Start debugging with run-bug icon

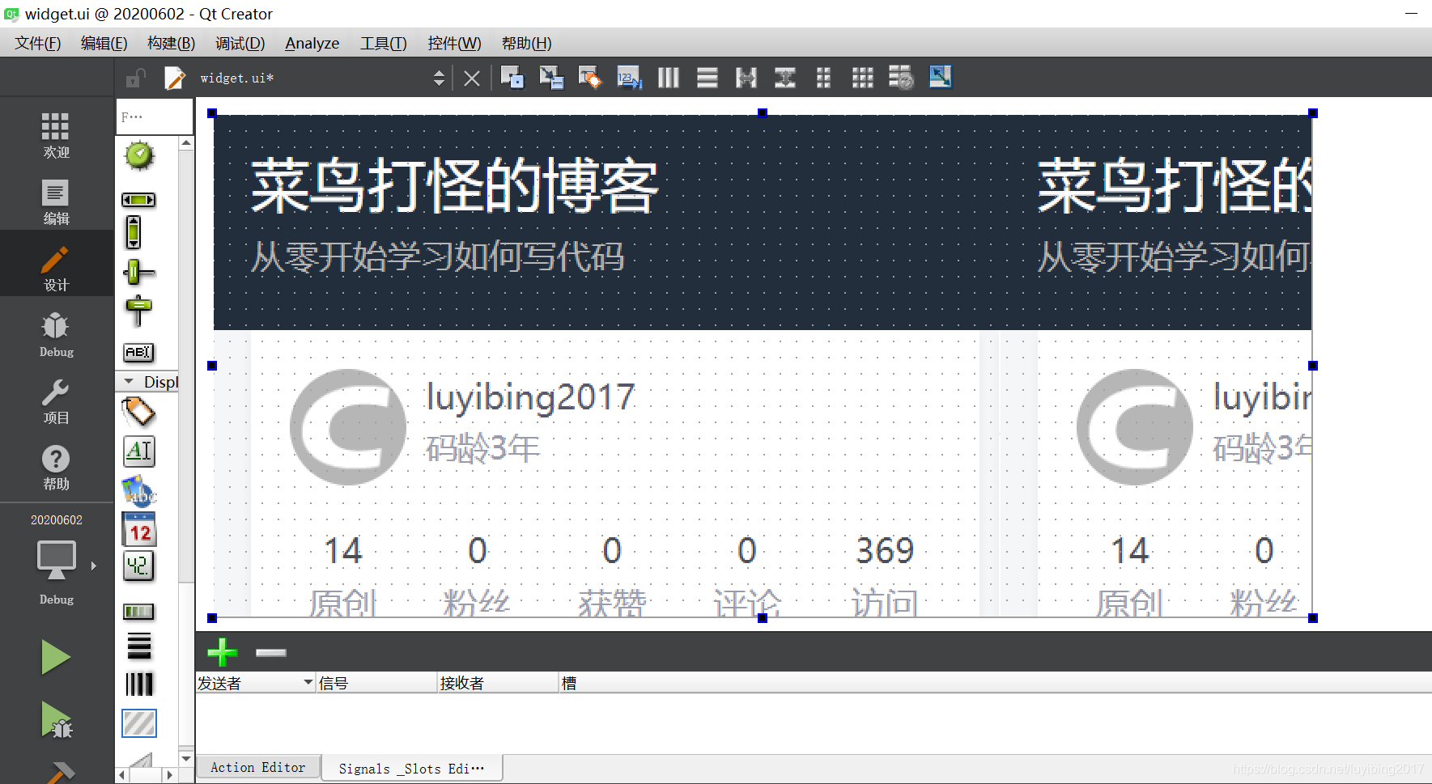[56, 720]
